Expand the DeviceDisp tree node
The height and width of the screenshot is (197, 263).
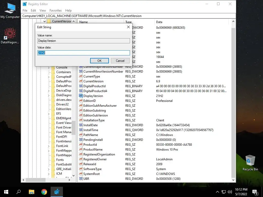coord(49,91)
